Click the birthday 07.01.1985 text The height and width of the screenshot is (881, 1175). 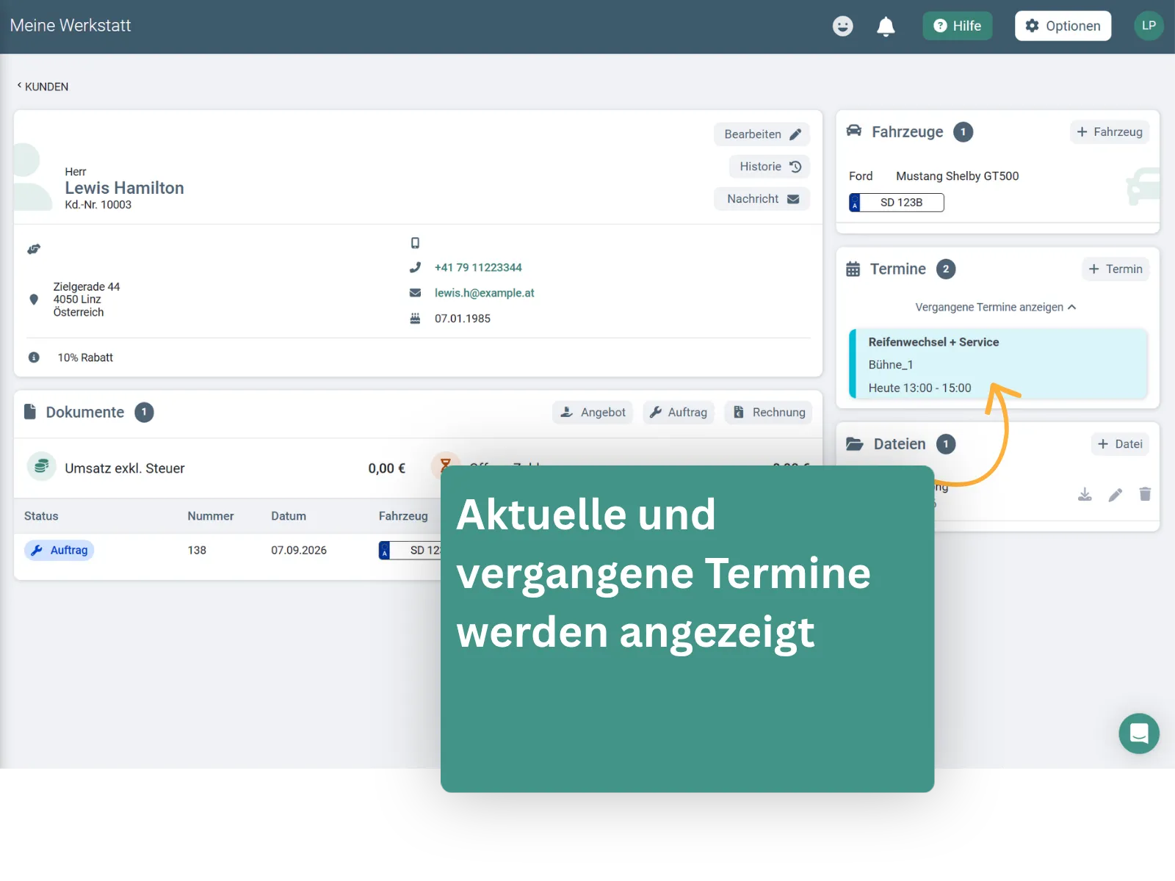click(x=463, y=319)
